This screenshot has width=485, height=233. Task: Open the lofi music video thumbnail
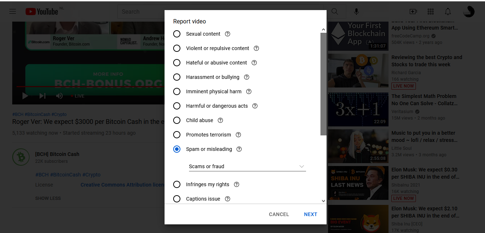tap(358, 146)
